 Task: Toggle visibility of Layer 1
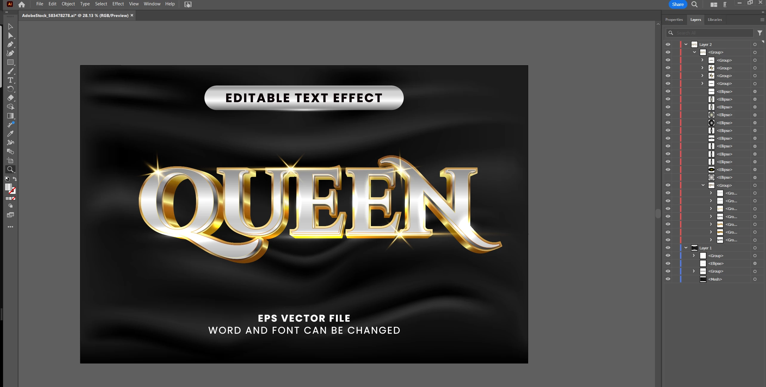click(x=668, y=248)
